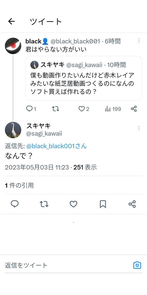View analytics icon showing 199 views

[x=108, y=109]
